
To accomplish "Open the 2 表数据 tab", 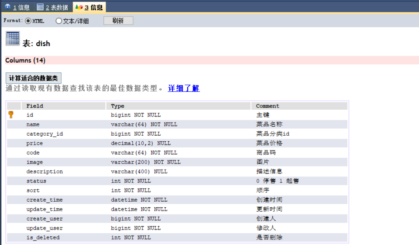I will [53, 7].
